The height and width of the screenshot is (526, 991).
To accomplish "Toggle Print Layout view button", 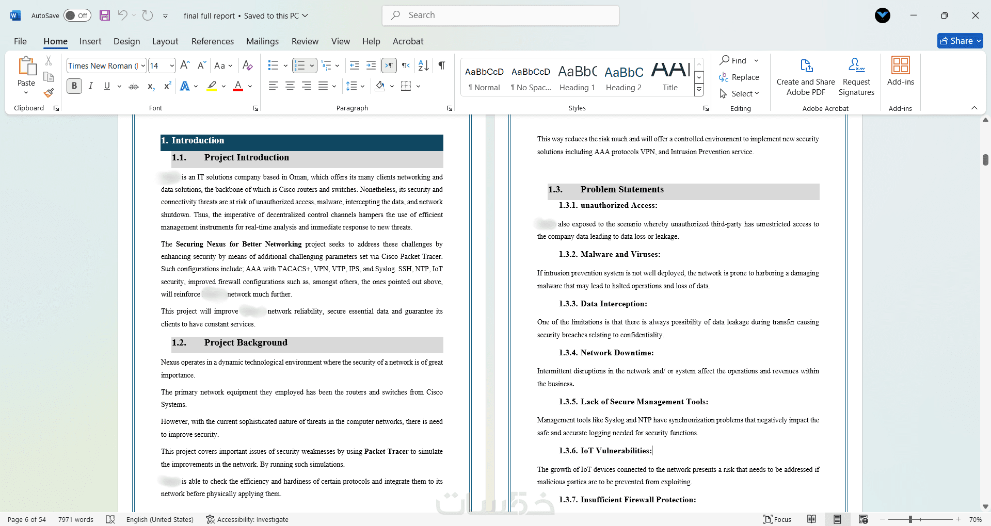I will [x=837, y=519].
